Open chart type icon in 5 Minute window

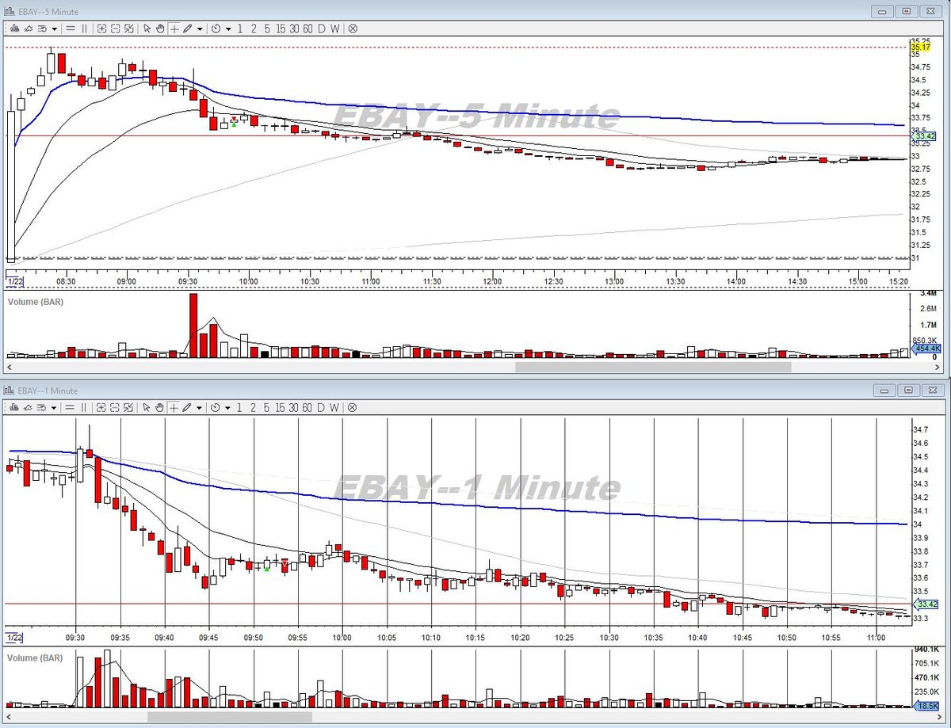pos(13,28)
